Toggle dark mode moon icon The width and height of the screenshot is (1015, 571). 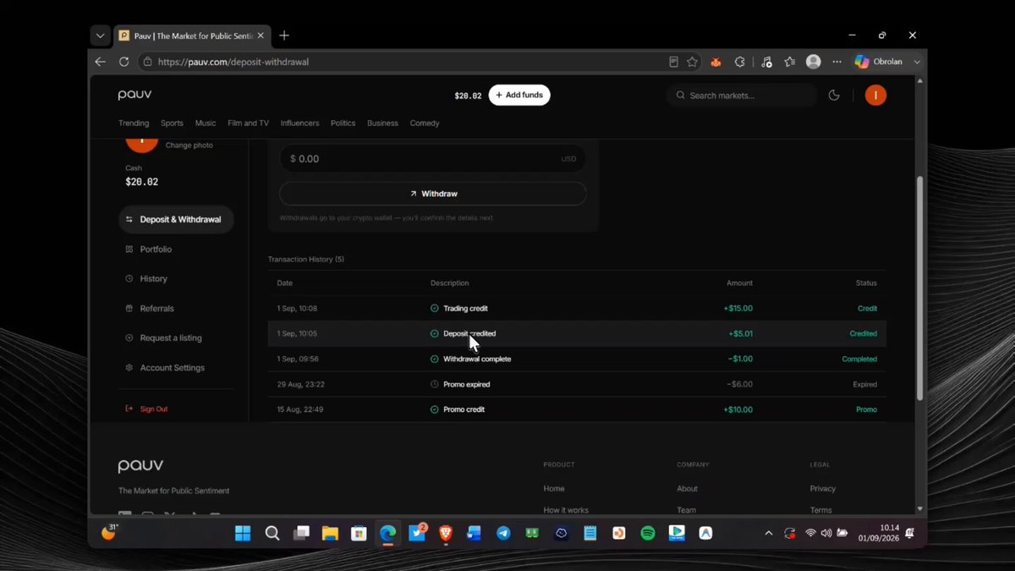coord(834,96)
